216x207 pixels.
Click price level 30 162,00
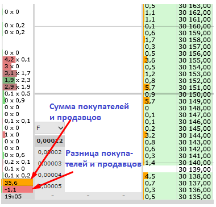pos(194,13)
